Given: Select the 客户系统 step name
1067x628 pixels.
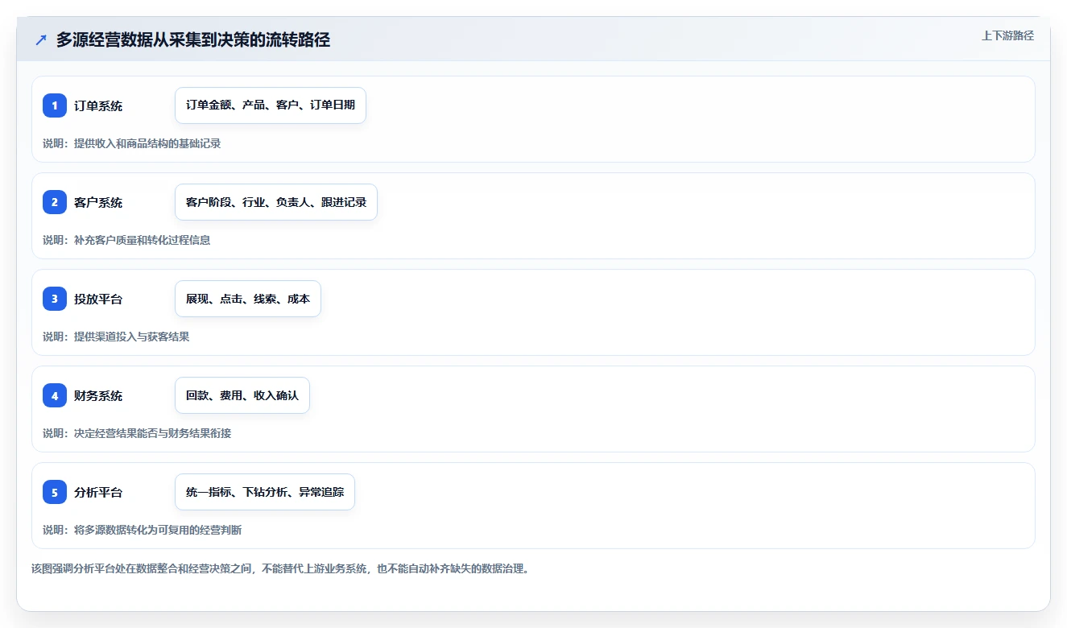Looking at the screenshot, I should pos(98,202).
